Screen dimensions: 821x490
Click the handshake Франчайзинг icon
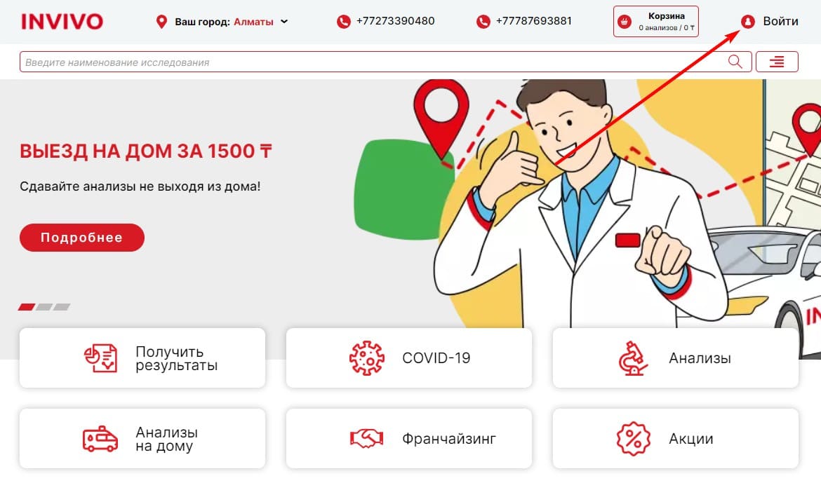366,438
